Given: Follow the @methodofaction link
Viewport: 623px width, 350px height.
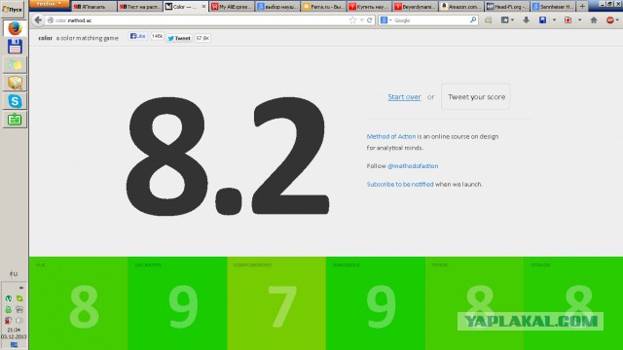Looking at the screenshot, I should [413, 166].
